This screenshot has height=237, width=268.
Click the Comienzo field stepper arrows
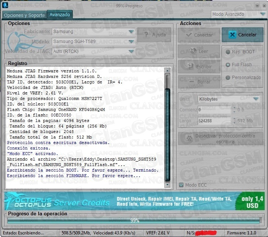tap(234, 110)
